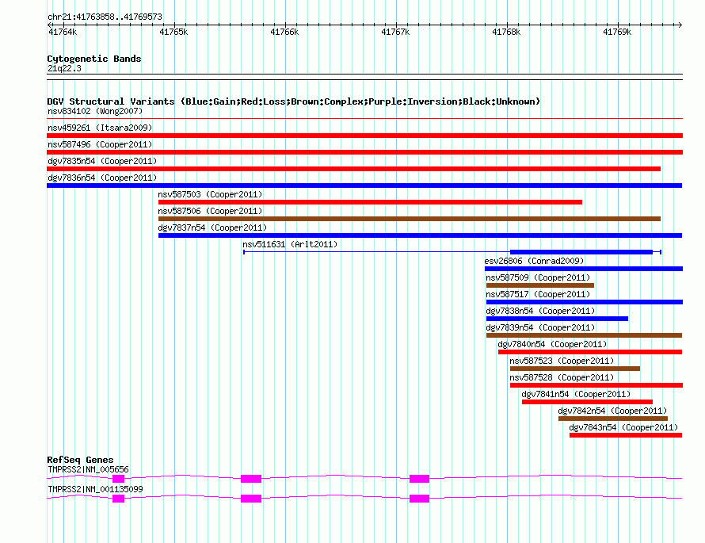Screen dimensions: 705x543
Task: Click the dgv7842n54 (Cooper2011) label
Action: (612, 411)
